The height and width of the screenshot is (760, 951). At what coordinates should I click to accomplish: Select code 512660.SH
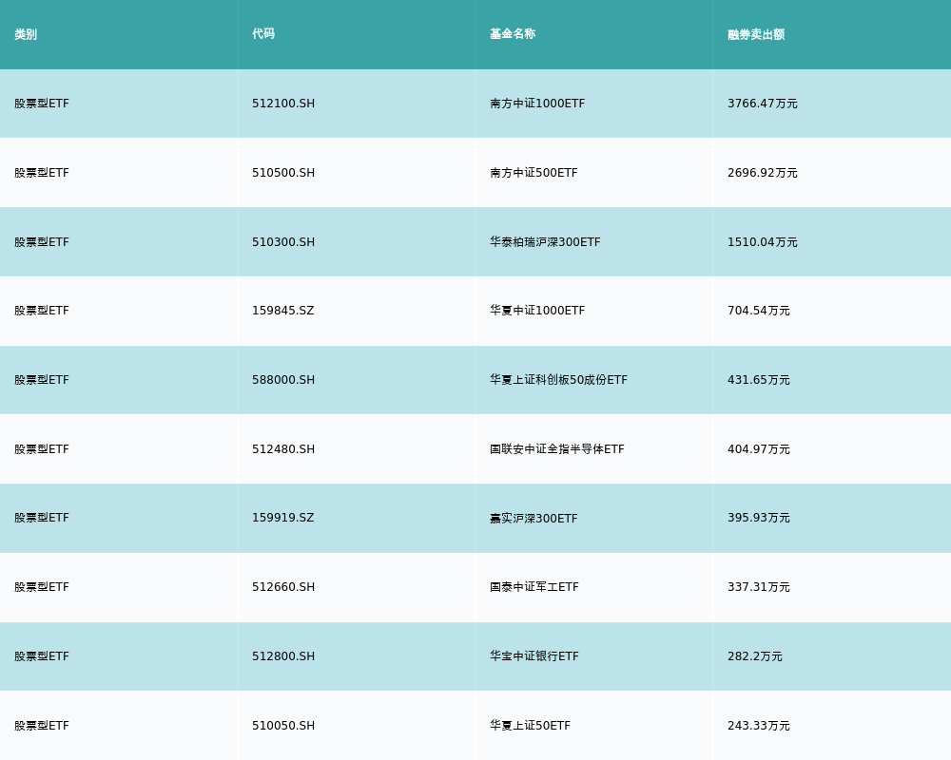pyautogui.click(x=283, y=587)
